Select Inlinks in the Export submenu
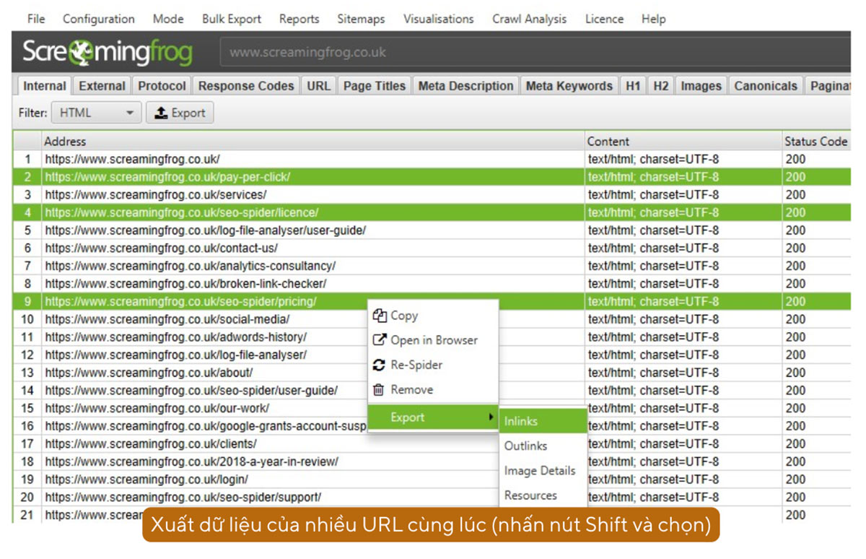Screen dimensions: 866x559 [543, 421]
